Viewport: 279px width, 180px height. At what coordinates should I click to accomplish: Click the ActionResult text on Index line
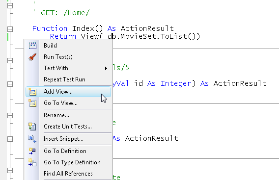click(x=147, y=28)
